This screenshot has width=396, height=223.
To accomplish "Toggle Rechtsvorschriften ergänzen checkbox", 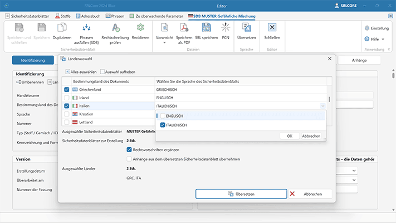I will (x=129, y=149).
